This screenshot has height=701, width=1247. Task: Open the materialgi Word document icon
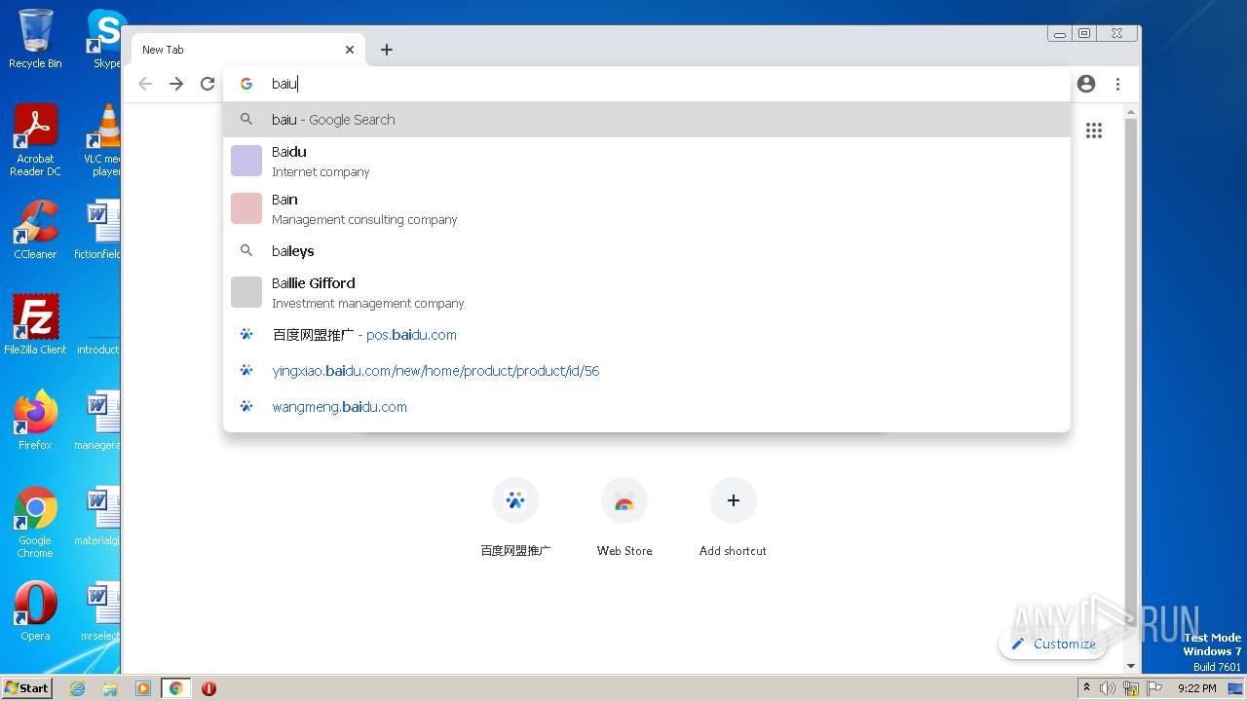tap(97, 515)
